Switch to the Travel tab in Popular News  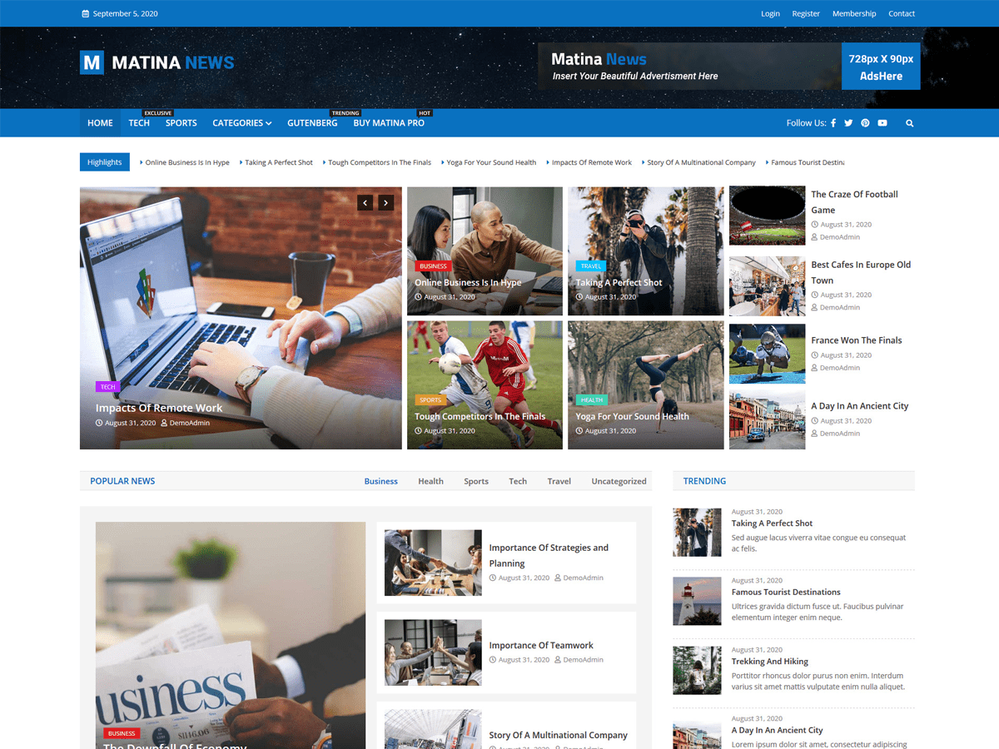click(x=559, y=481)
